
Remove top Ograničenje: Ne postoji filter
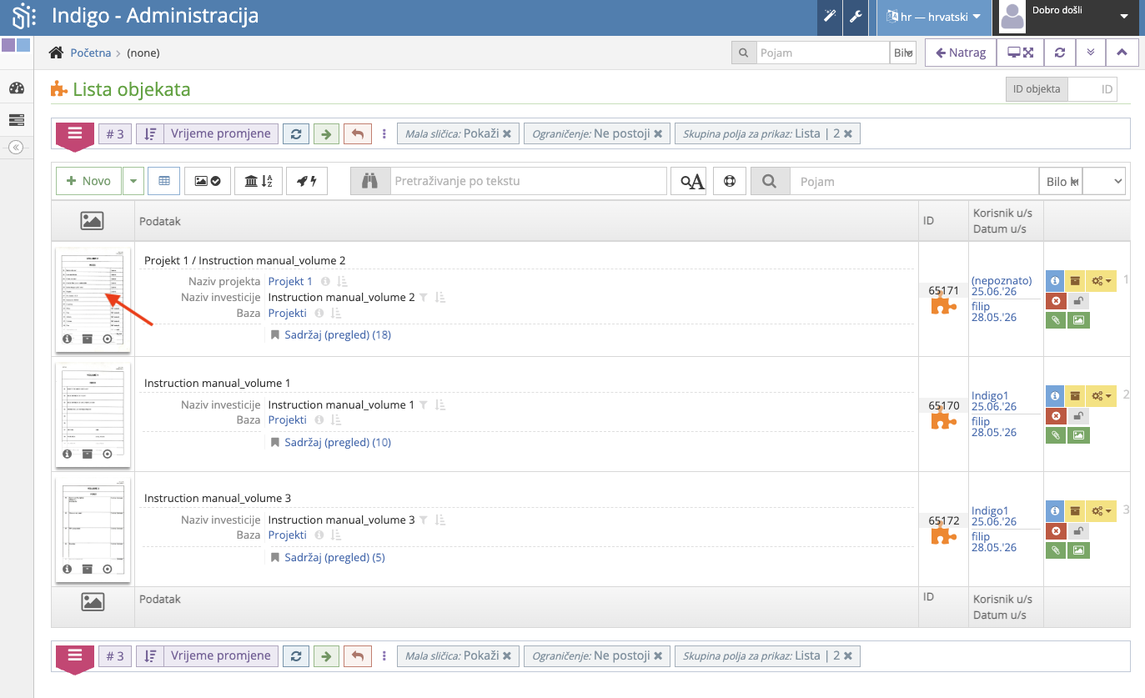click(x=658, y=133)
